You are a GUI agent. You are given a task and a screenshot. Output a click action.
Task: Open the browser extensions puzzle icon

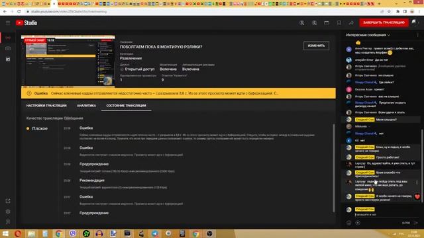point(397,12)
